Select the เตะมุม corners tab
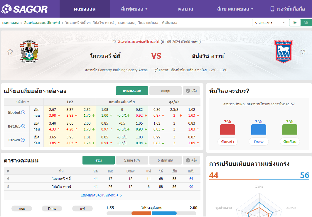Image resolution: width=312 pixels, height=217 pixels. 165,91
